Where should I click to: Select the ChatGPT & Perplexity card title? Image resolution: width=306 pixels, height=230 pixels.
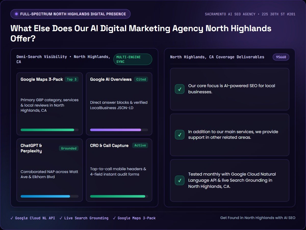[x=31, y=148]
